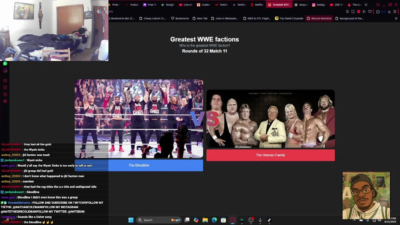Open Instagram in the browser sidebar
Image resolution: width=400 pixels, height=225 pixels.
tap(5, 70)
